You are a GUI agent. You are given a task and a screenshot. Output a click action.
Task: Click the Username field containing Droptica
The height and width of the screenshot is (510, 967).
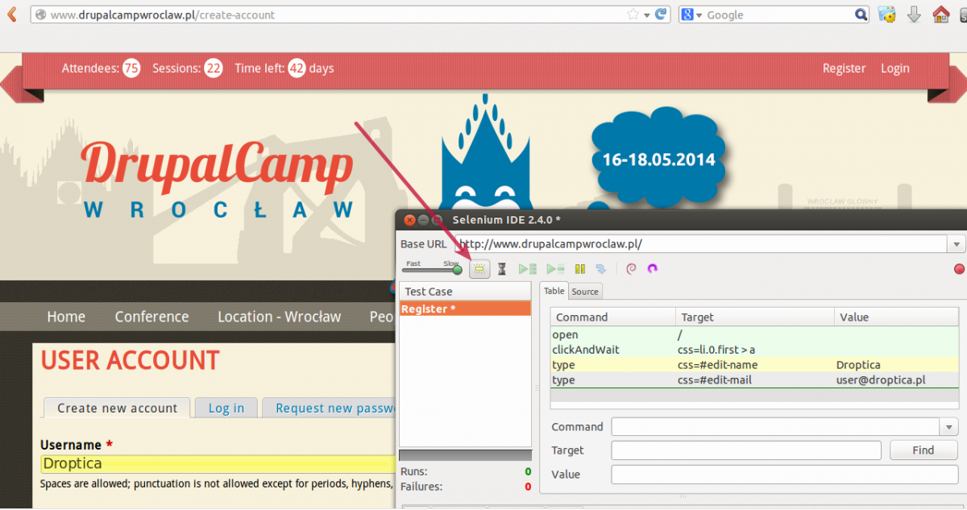point(218,463)
